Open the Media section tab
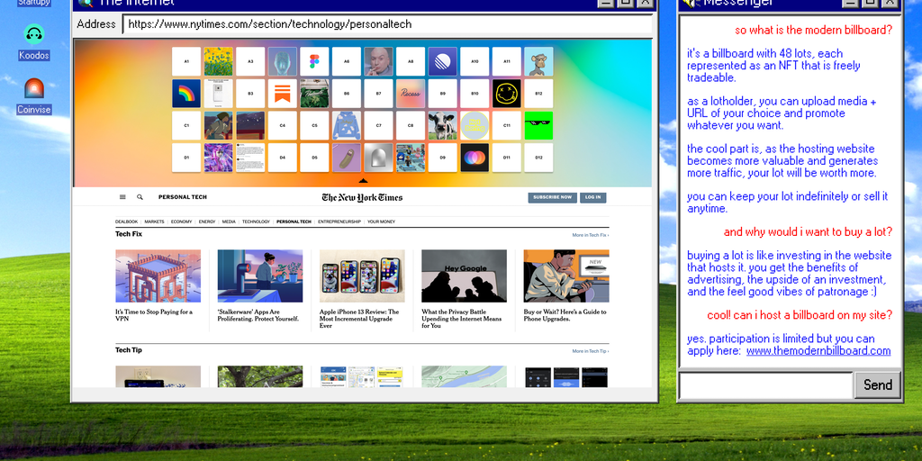 click(x=229, y=221)
